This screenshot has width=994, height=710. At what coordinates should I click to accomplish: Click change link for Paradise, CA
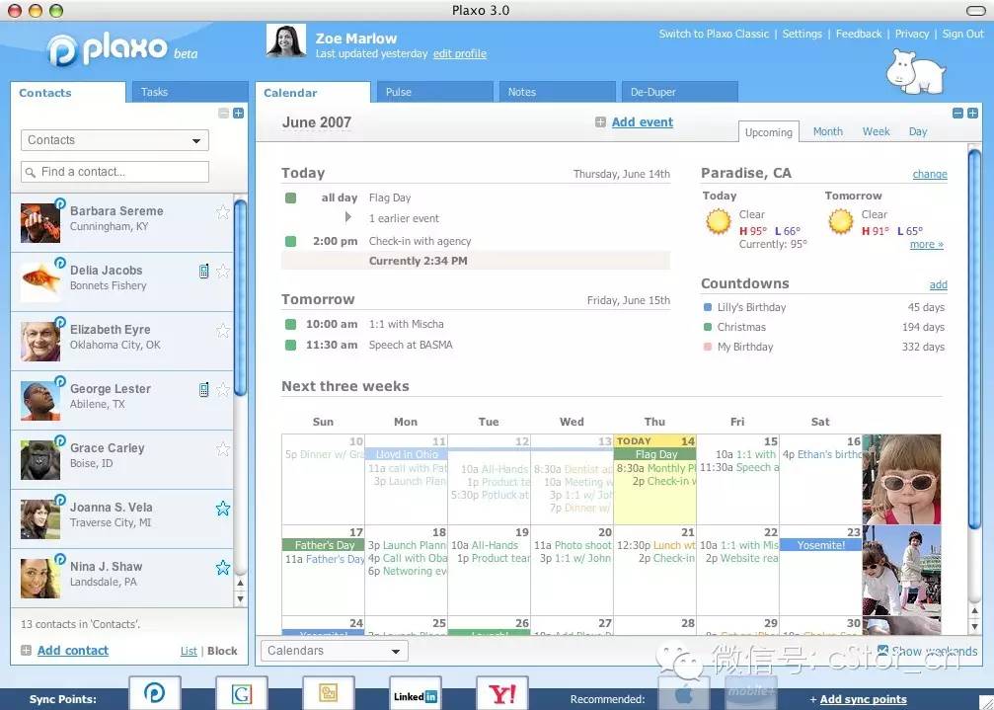[x=929, y=174]
